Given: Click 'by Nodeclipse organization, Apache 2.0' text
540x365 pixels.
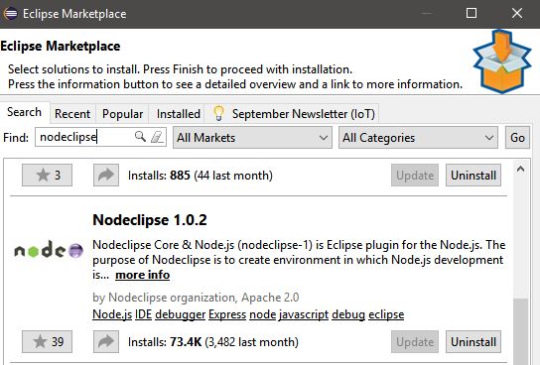Looking at the screenshot, I should (196, 298).
